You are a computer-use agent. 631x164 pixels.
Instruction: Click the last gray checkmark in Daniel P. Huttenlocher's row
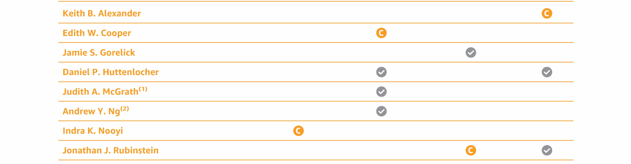pyautogui.click(x=546, y=72)
